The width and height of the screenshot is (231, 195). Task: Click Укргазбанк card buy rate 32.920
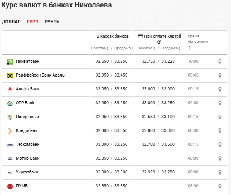(x=148, y=172)
